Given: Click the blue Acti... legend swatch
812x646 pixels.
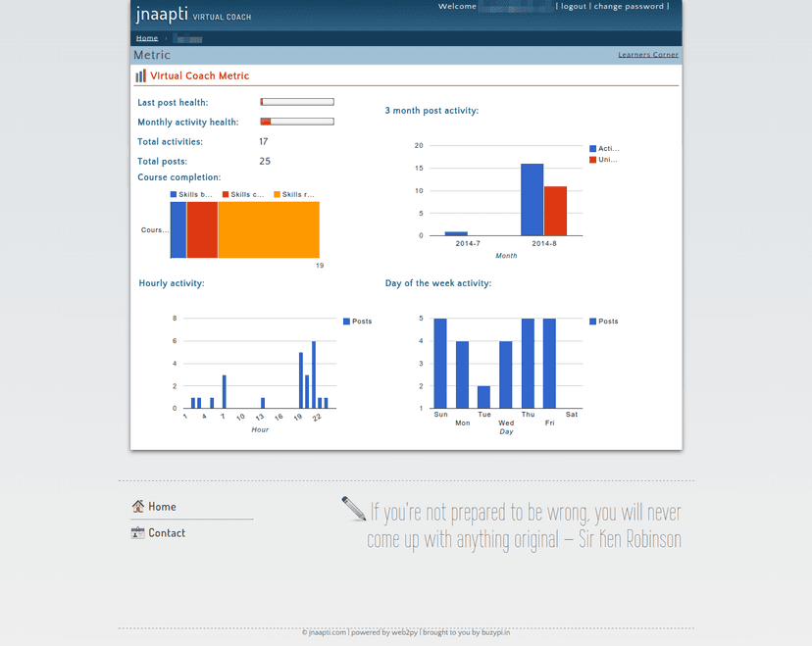Looking at the screenshot, I should (593, 149).
